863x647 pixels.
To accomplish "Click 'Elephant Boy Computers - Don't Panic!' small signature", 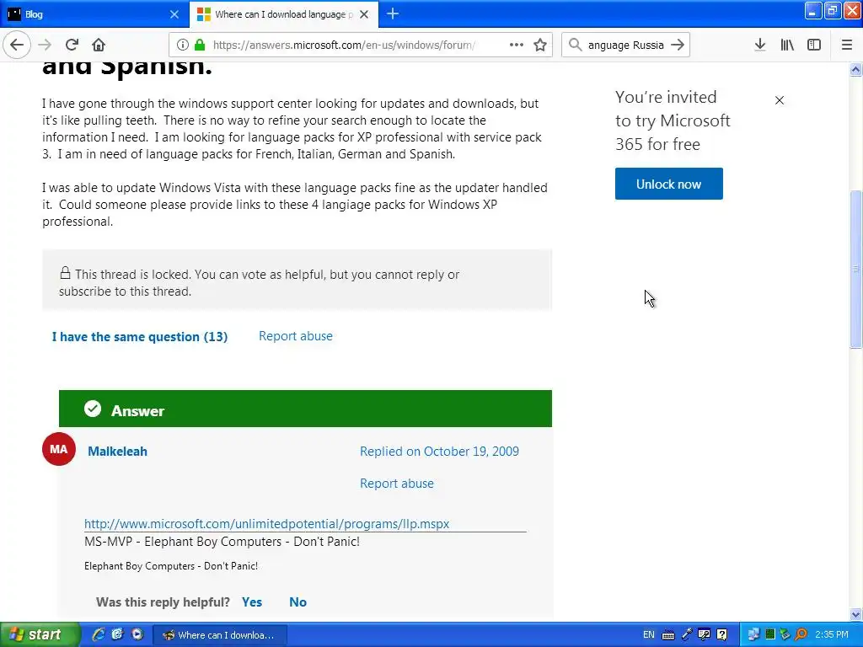I will [171, 565].
